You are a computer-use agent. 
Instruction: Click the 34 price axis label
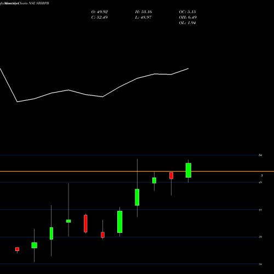pyautogui.click(x=260, y=264)
